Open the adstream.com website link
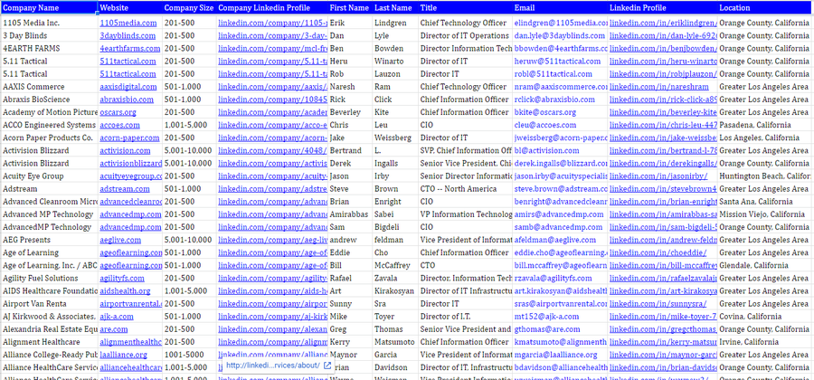 125,189
